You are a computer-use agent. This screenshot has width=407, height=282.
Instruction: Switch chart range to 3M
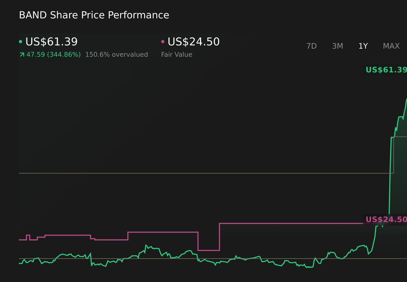click(337, 46)
